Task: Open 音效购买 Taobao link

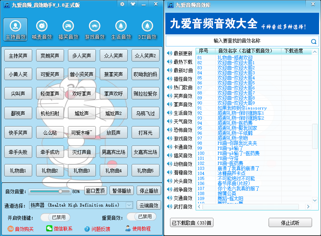Action: point(21,229)
